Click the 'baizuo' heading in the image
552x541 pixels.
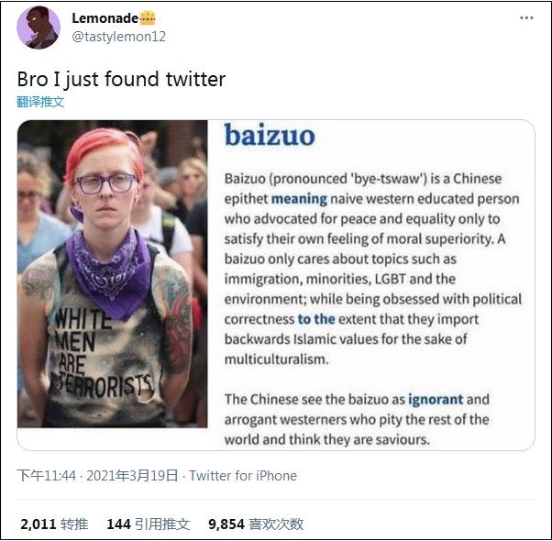pyautogui.click(x=270, y=135)
